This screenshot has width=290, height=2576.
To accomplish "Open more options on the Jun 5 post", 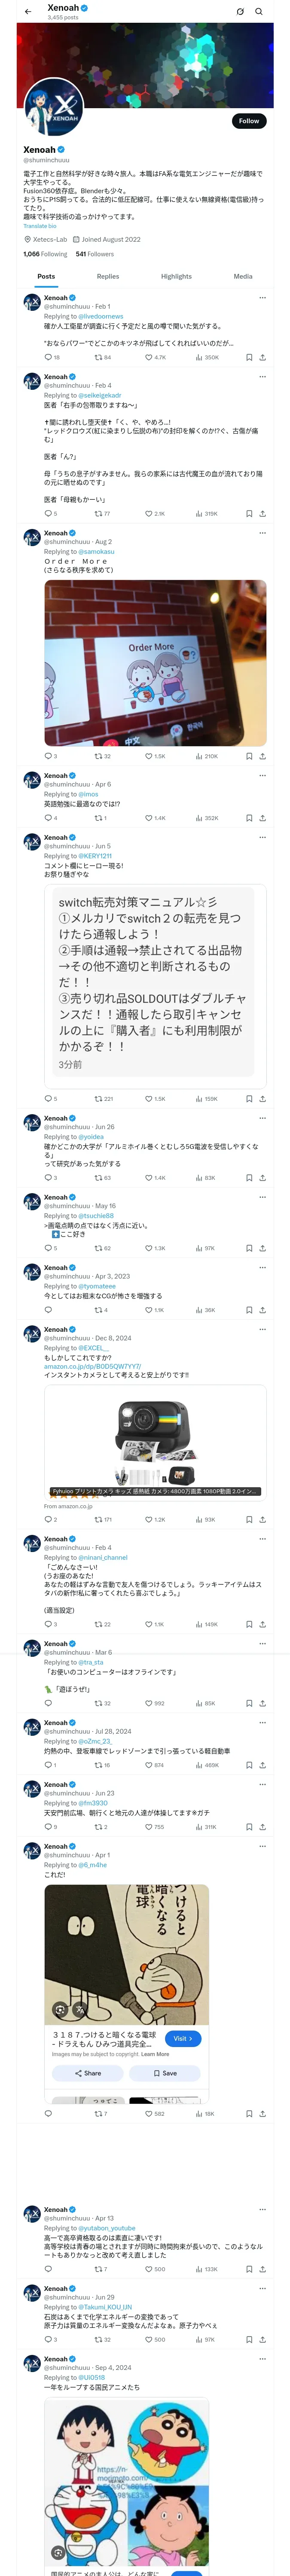I will pyautogui.click(x=262, y=837).
